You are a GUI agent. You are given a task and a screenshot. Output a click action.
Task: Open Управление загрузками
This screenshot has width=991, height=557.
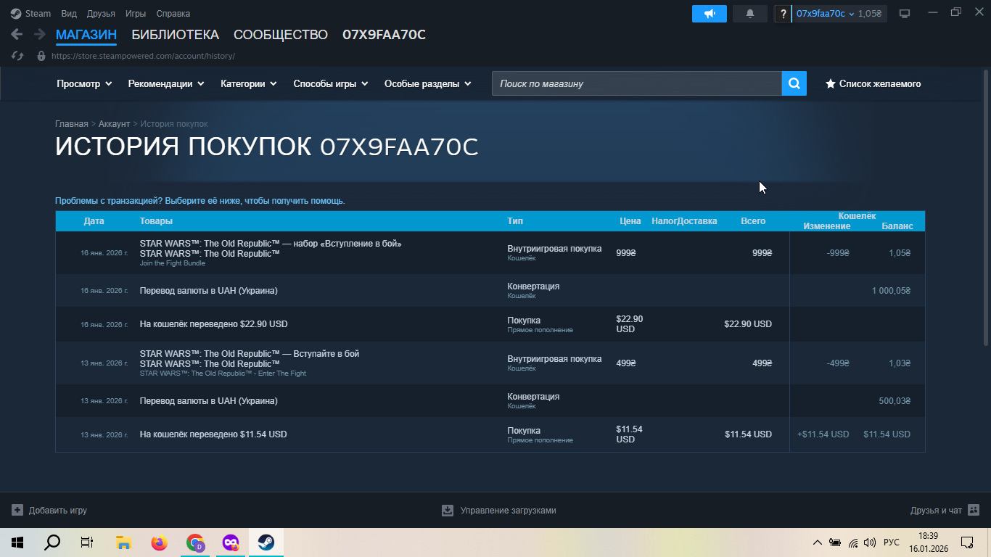[x=508, y=511]
